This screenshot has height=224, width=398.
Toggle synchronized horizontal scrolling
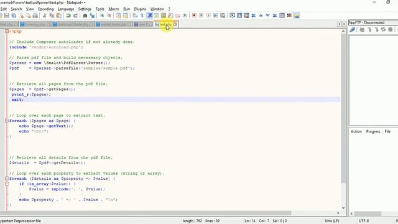tap(126, 16)
